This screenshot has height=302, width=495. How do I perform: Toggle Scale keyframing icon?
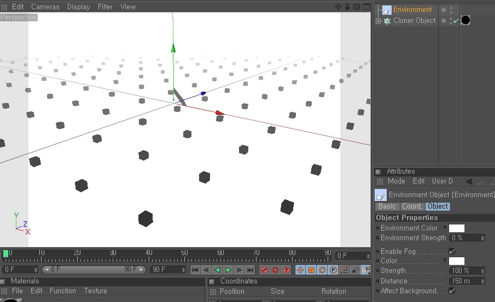pyautogui.click(x=311, y=270)
